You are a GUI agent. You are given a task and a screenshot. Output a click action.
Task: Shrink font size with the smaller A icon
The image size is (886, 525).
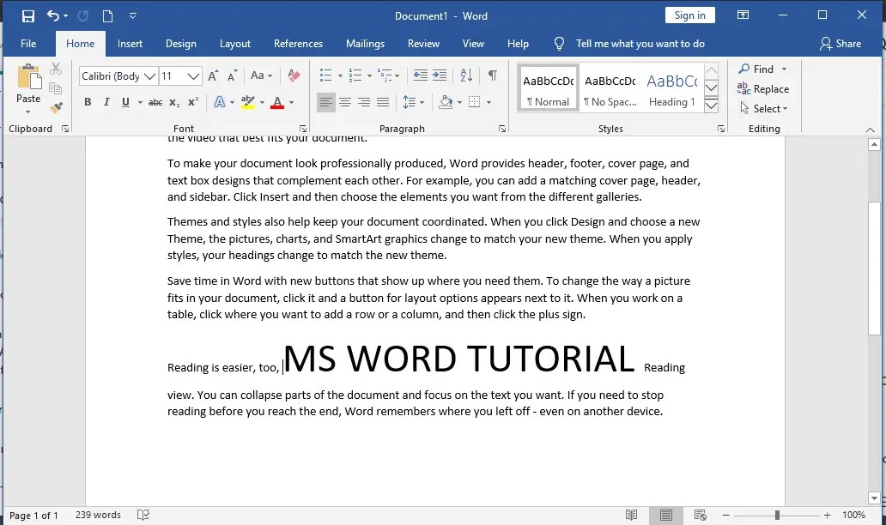pos(233,75)
